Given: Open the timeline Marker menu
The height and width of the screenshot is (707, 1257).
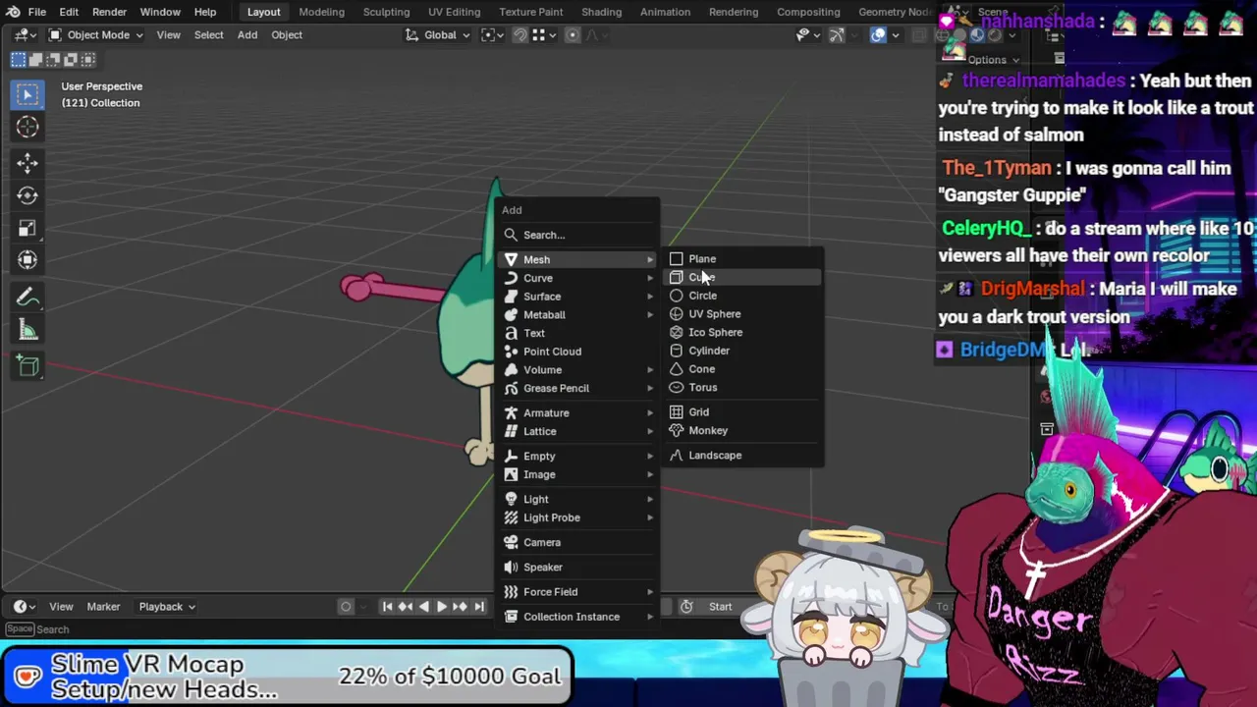Looking at the screenshot, I should click(103, 607).
